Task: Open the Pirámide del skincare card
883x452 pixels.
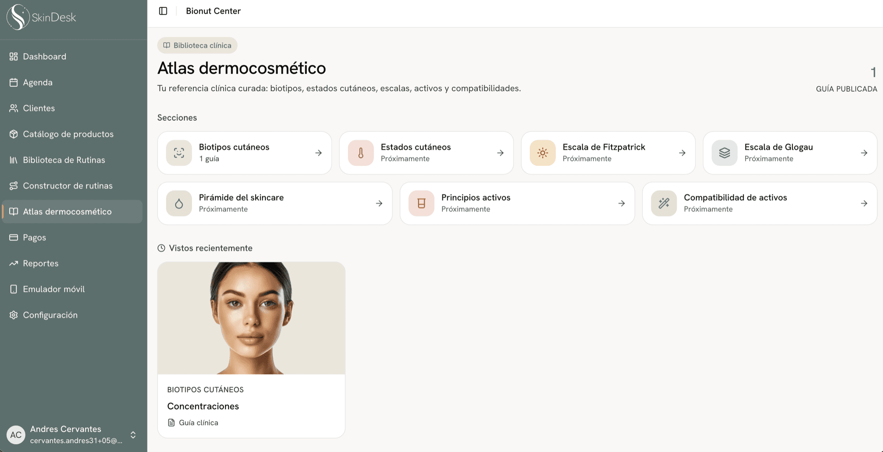Action: [x=275, y=203]
